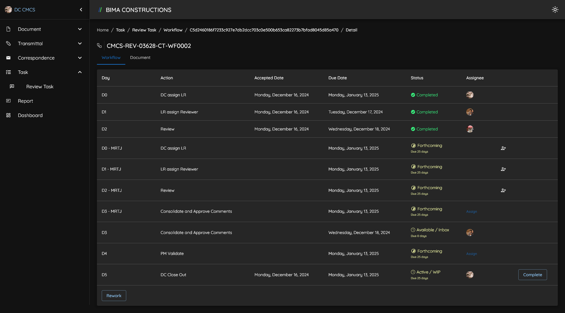Toggle the light/dark theme sun icon
The height and width of the screenshot is (313, 565).
click(x=555, y=10)
